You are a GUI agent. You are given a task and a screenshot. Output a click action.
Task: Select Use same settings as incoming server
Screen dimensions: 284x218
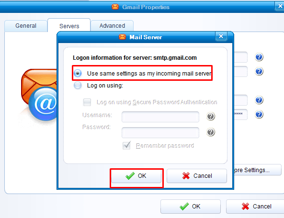pos(78,73)
